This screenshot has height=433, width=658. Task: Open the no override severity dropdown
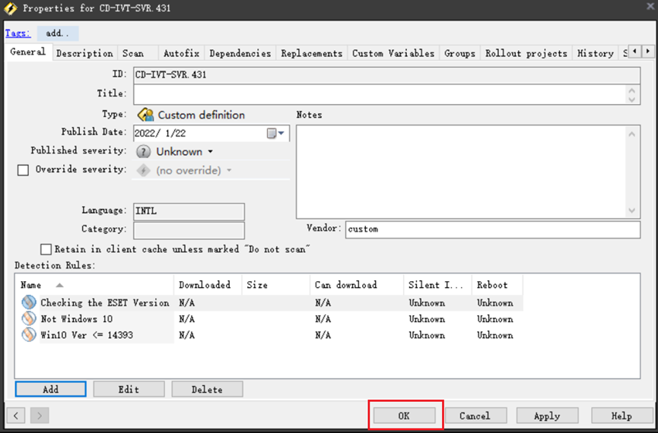click(x=229, y=171)
